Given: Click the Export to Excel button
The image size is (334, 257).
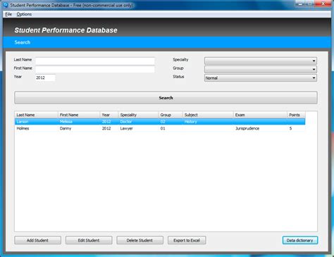Looking at the screenshot, I should pos(187,240).
